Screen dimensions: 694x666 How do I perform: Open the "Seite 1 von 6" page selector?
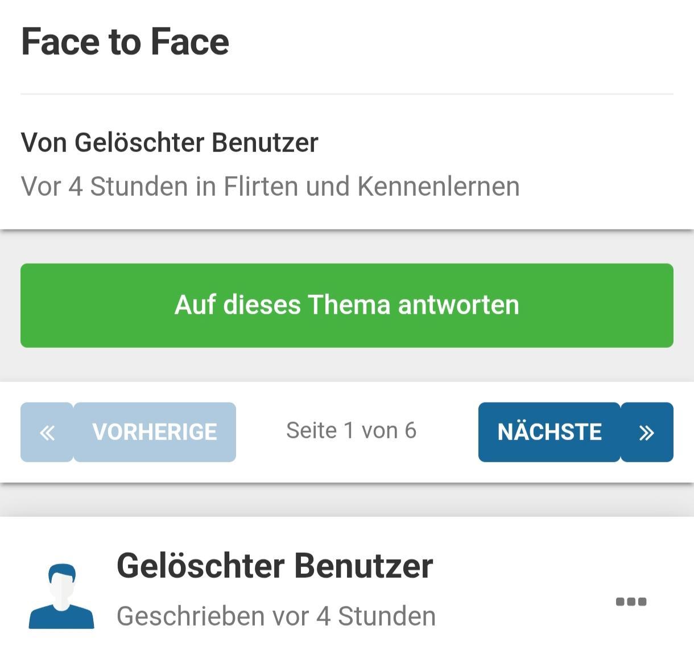pyautogui.click(x=351, y=431)
